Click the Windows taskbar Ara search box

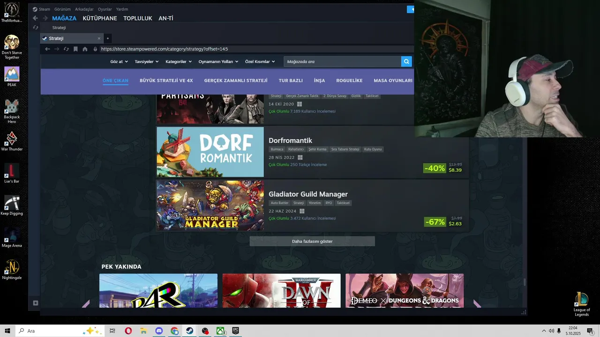tap(60, 331)
